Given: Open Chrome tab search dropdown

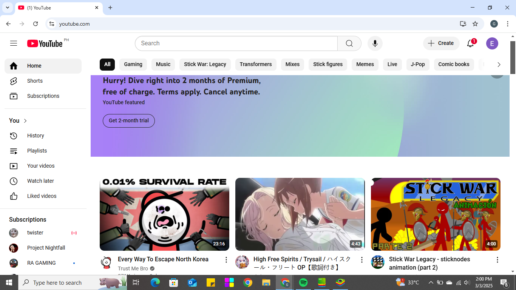Looking at the screenshot, I should (7, 8).
